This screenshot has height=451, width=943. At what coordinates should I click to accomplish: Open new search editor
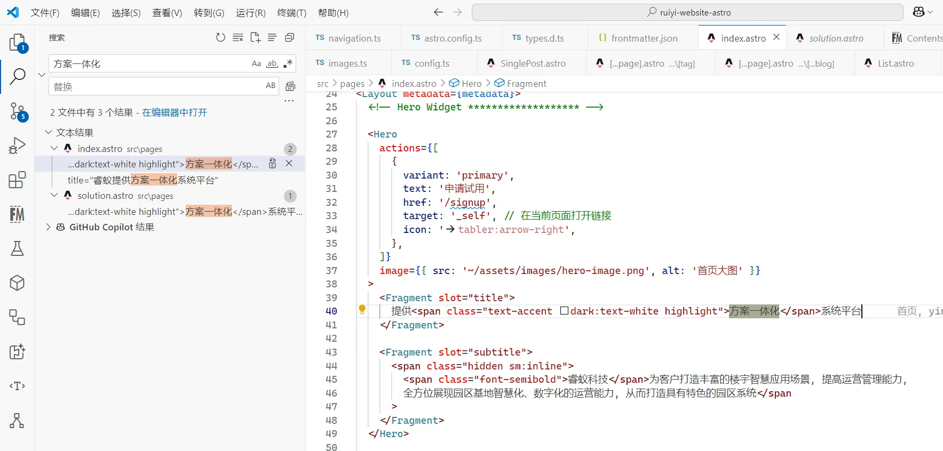255,37
